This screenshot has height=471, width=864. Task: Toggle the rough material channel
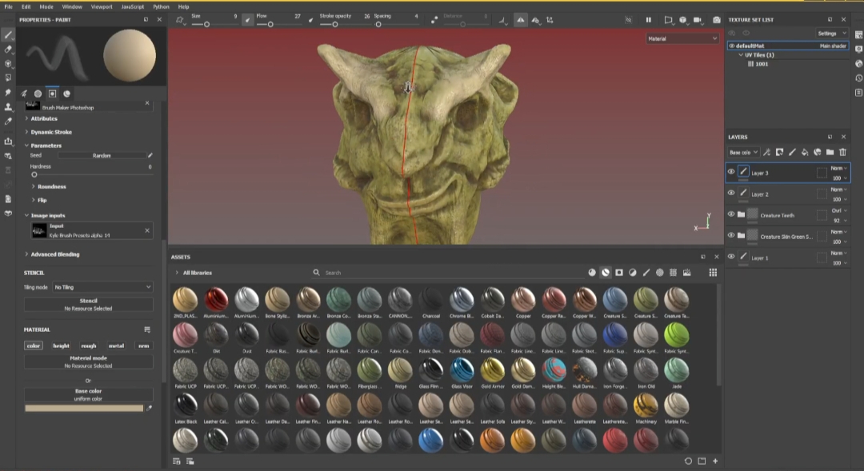pos(89,346)
